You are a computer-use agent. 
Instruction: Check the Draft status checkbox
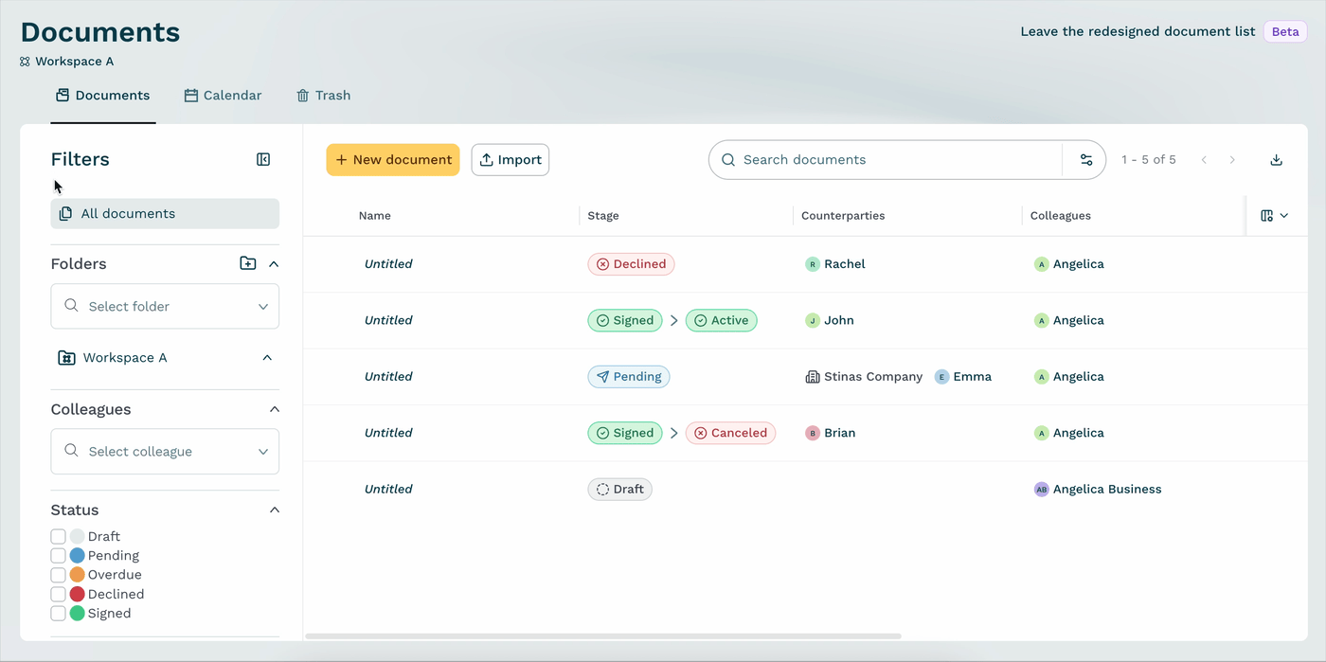tap(58, 537)
